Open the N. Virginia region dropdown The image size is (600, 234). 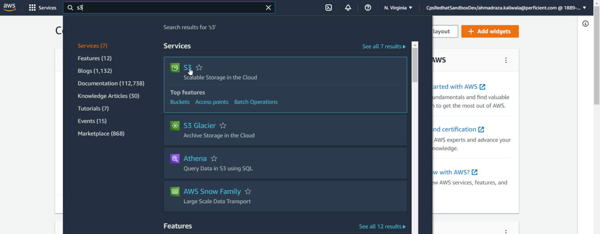coord(398,7)
